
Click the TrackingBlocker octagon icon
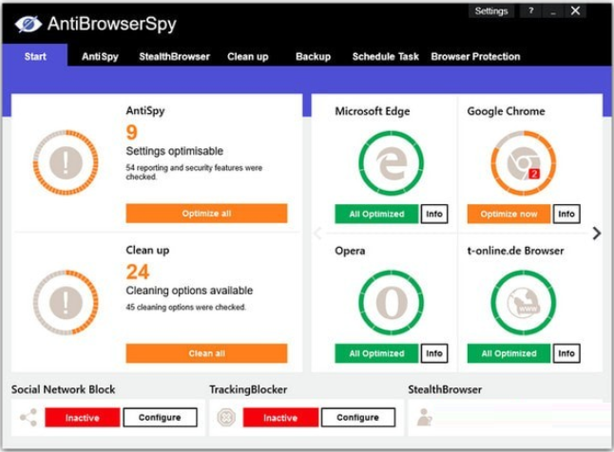[226, 417]
